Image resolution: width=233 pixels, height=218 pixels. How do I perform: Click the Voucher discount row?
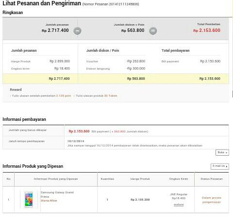click(x=116, y=61)
